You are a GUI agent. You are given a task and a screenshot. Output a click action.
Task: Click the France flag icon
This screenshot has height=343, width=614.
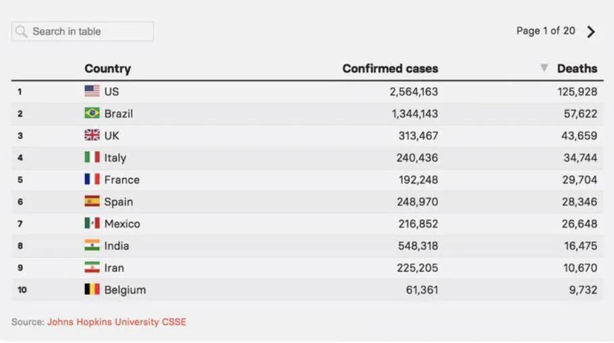92,179
